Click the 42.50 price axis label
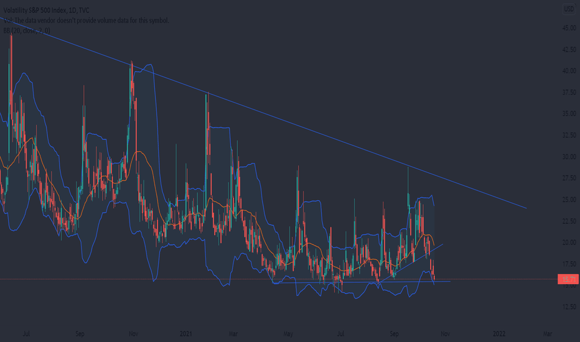 (569, 50)
